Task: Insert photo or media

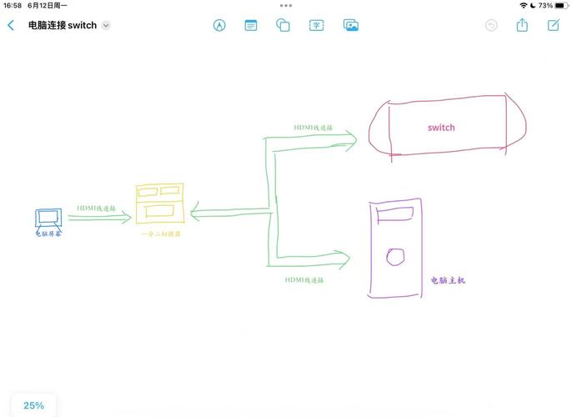Action: (351, 26)
